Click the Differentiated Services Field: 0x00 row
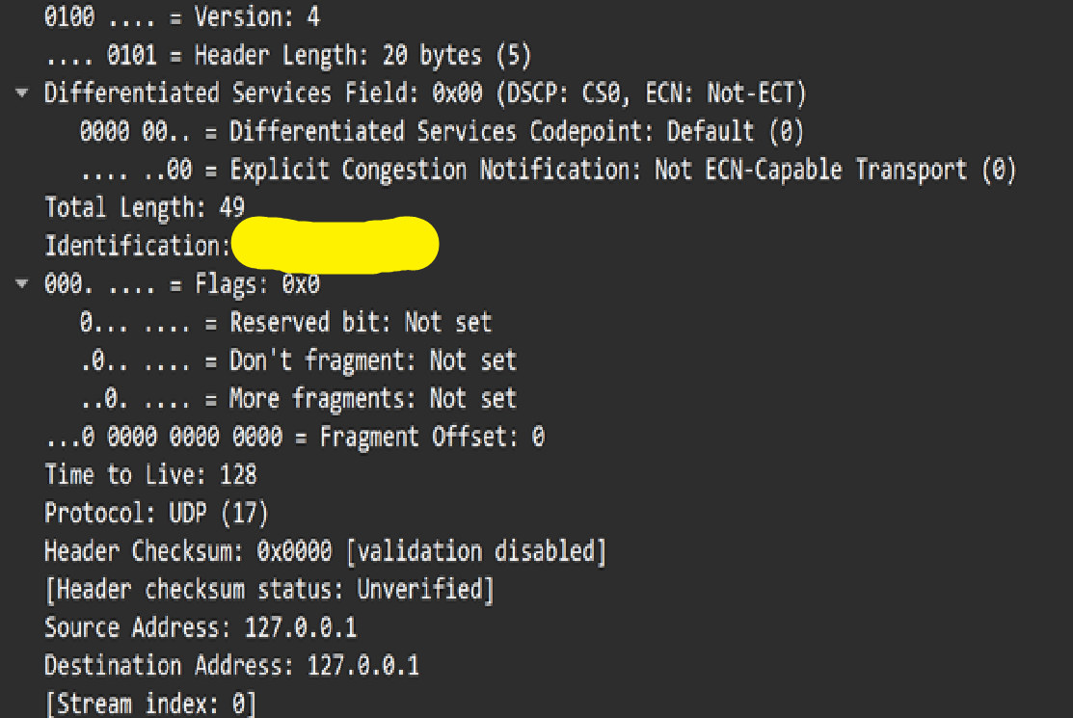The height and width of the screenshot is (718, 1073). point(426,93)
